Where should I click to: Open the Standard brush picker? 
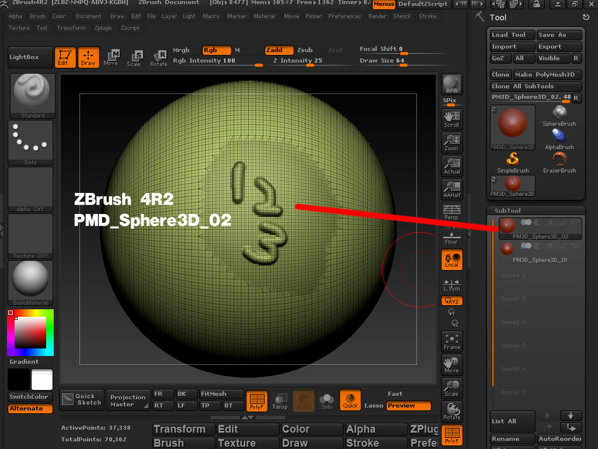click(32, 96)
